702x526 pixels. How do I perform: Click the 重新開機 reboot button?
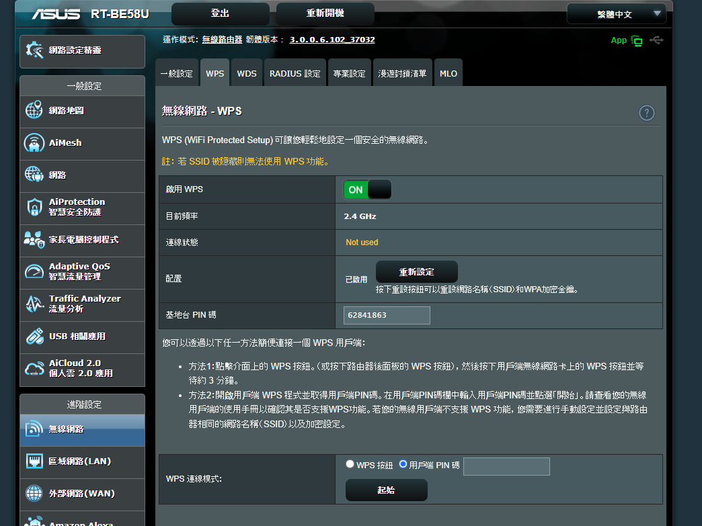tap(325, 13)
